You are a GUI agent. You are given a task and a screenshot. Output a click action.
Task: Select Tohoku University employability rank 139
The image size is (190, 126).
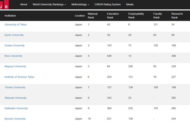130,87
